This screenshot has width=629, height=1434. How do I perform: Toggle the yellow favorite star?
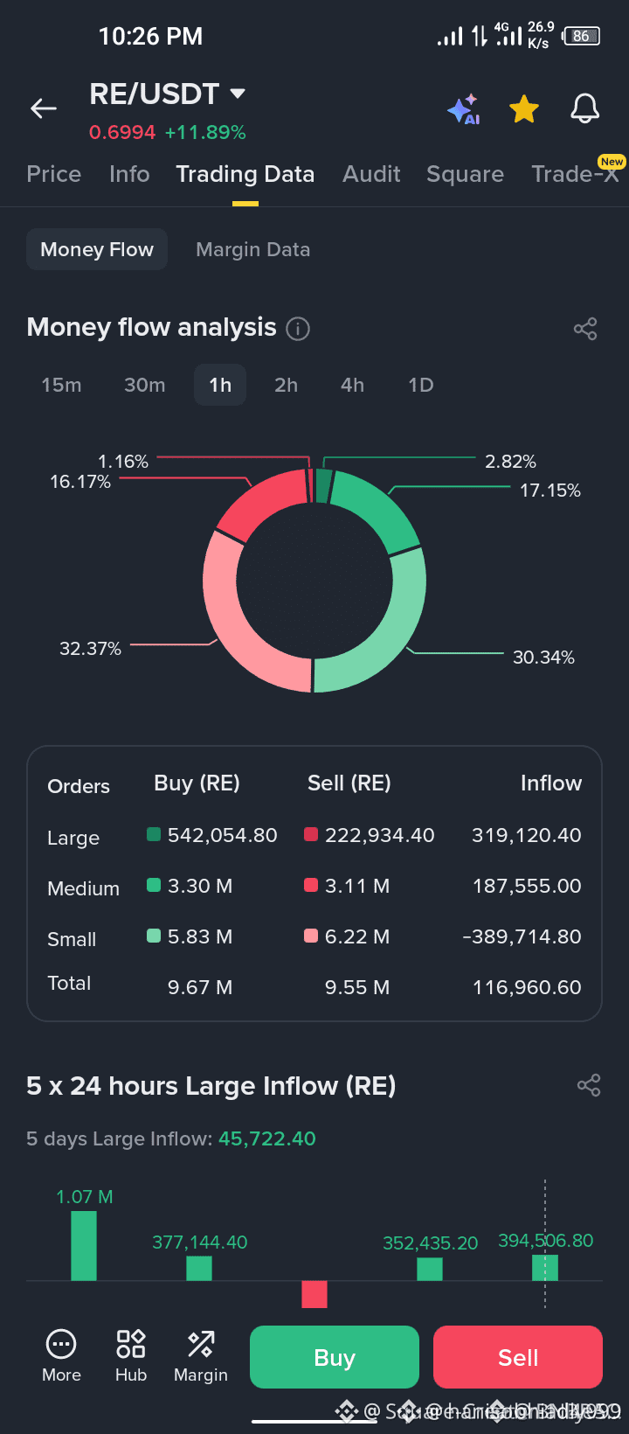click(524, 109)
